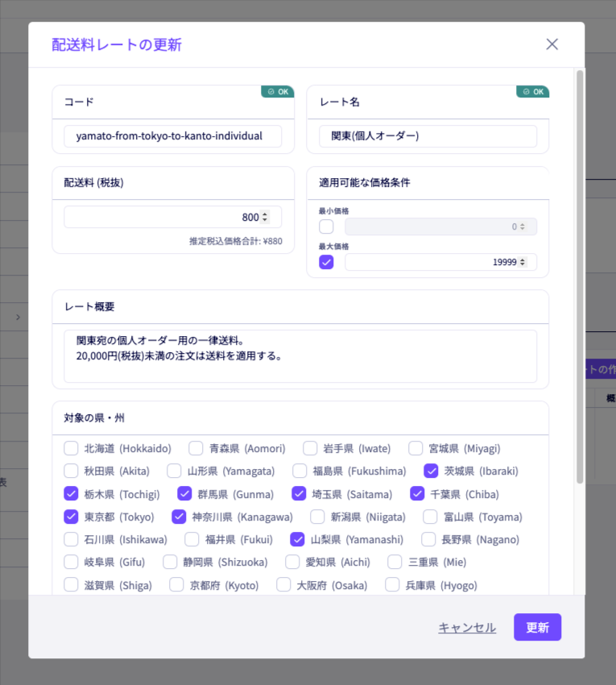
Task: Uncheck 茨城県 (Ibaraki) checkbox
Action: tap(431, 471)
